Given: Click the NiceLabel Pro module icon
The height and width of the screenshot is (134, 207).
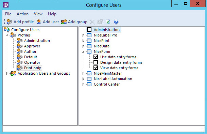Looking at the screenshot, I should point(89,35).
